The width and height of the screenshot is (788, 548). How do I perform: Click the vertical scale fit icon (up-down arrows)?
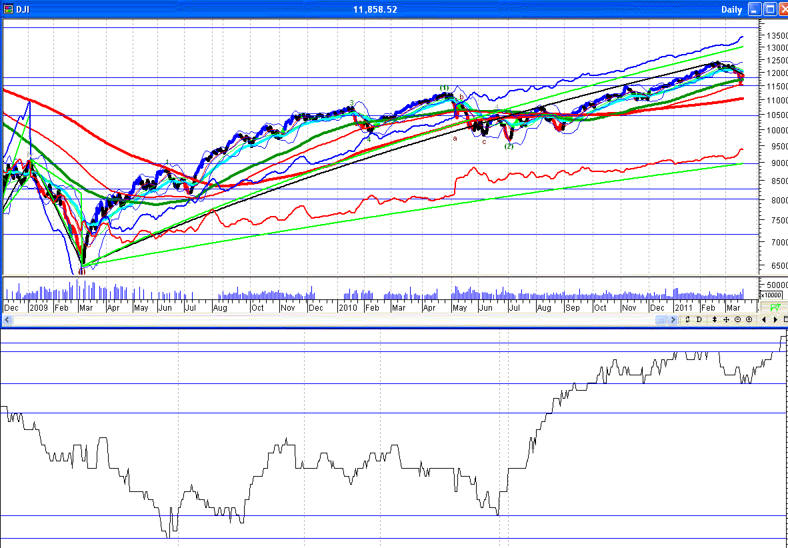[715, 319]
